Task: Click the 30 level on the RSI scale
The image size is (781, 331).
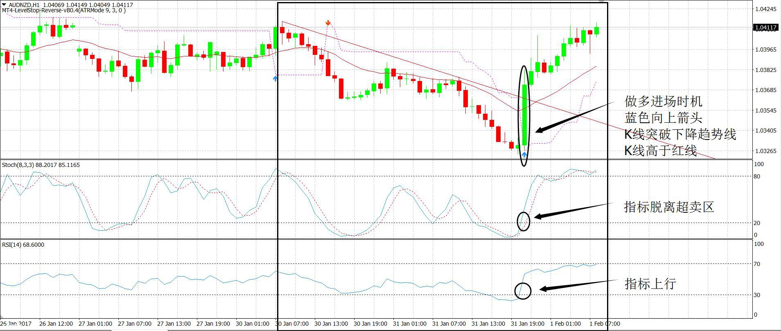Action: point(757,295)
